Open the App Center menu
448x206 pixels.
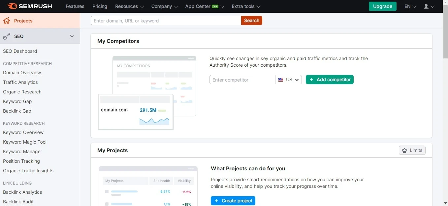(205, 6)
